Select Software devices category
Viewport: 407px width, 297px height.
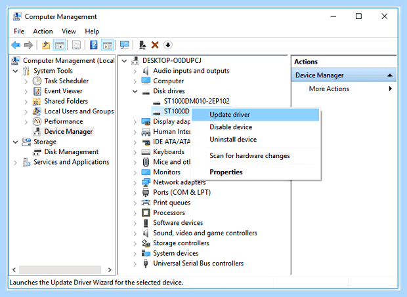(178, 223)
